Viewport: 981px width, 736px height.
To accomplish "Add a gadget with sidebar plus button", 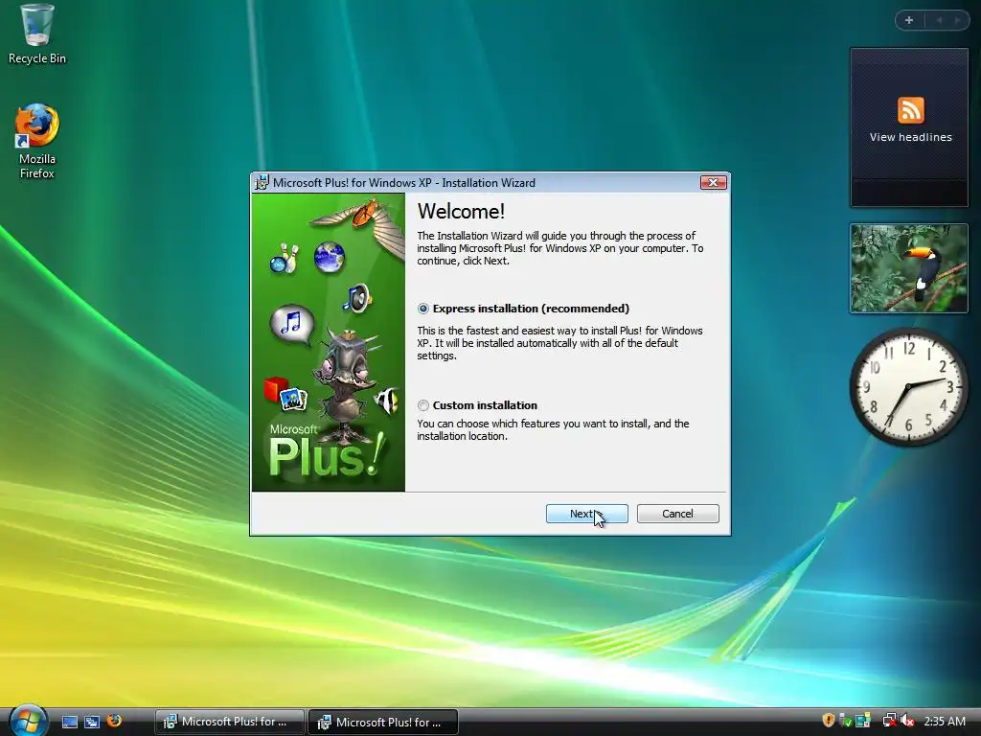I will point(909,21).
